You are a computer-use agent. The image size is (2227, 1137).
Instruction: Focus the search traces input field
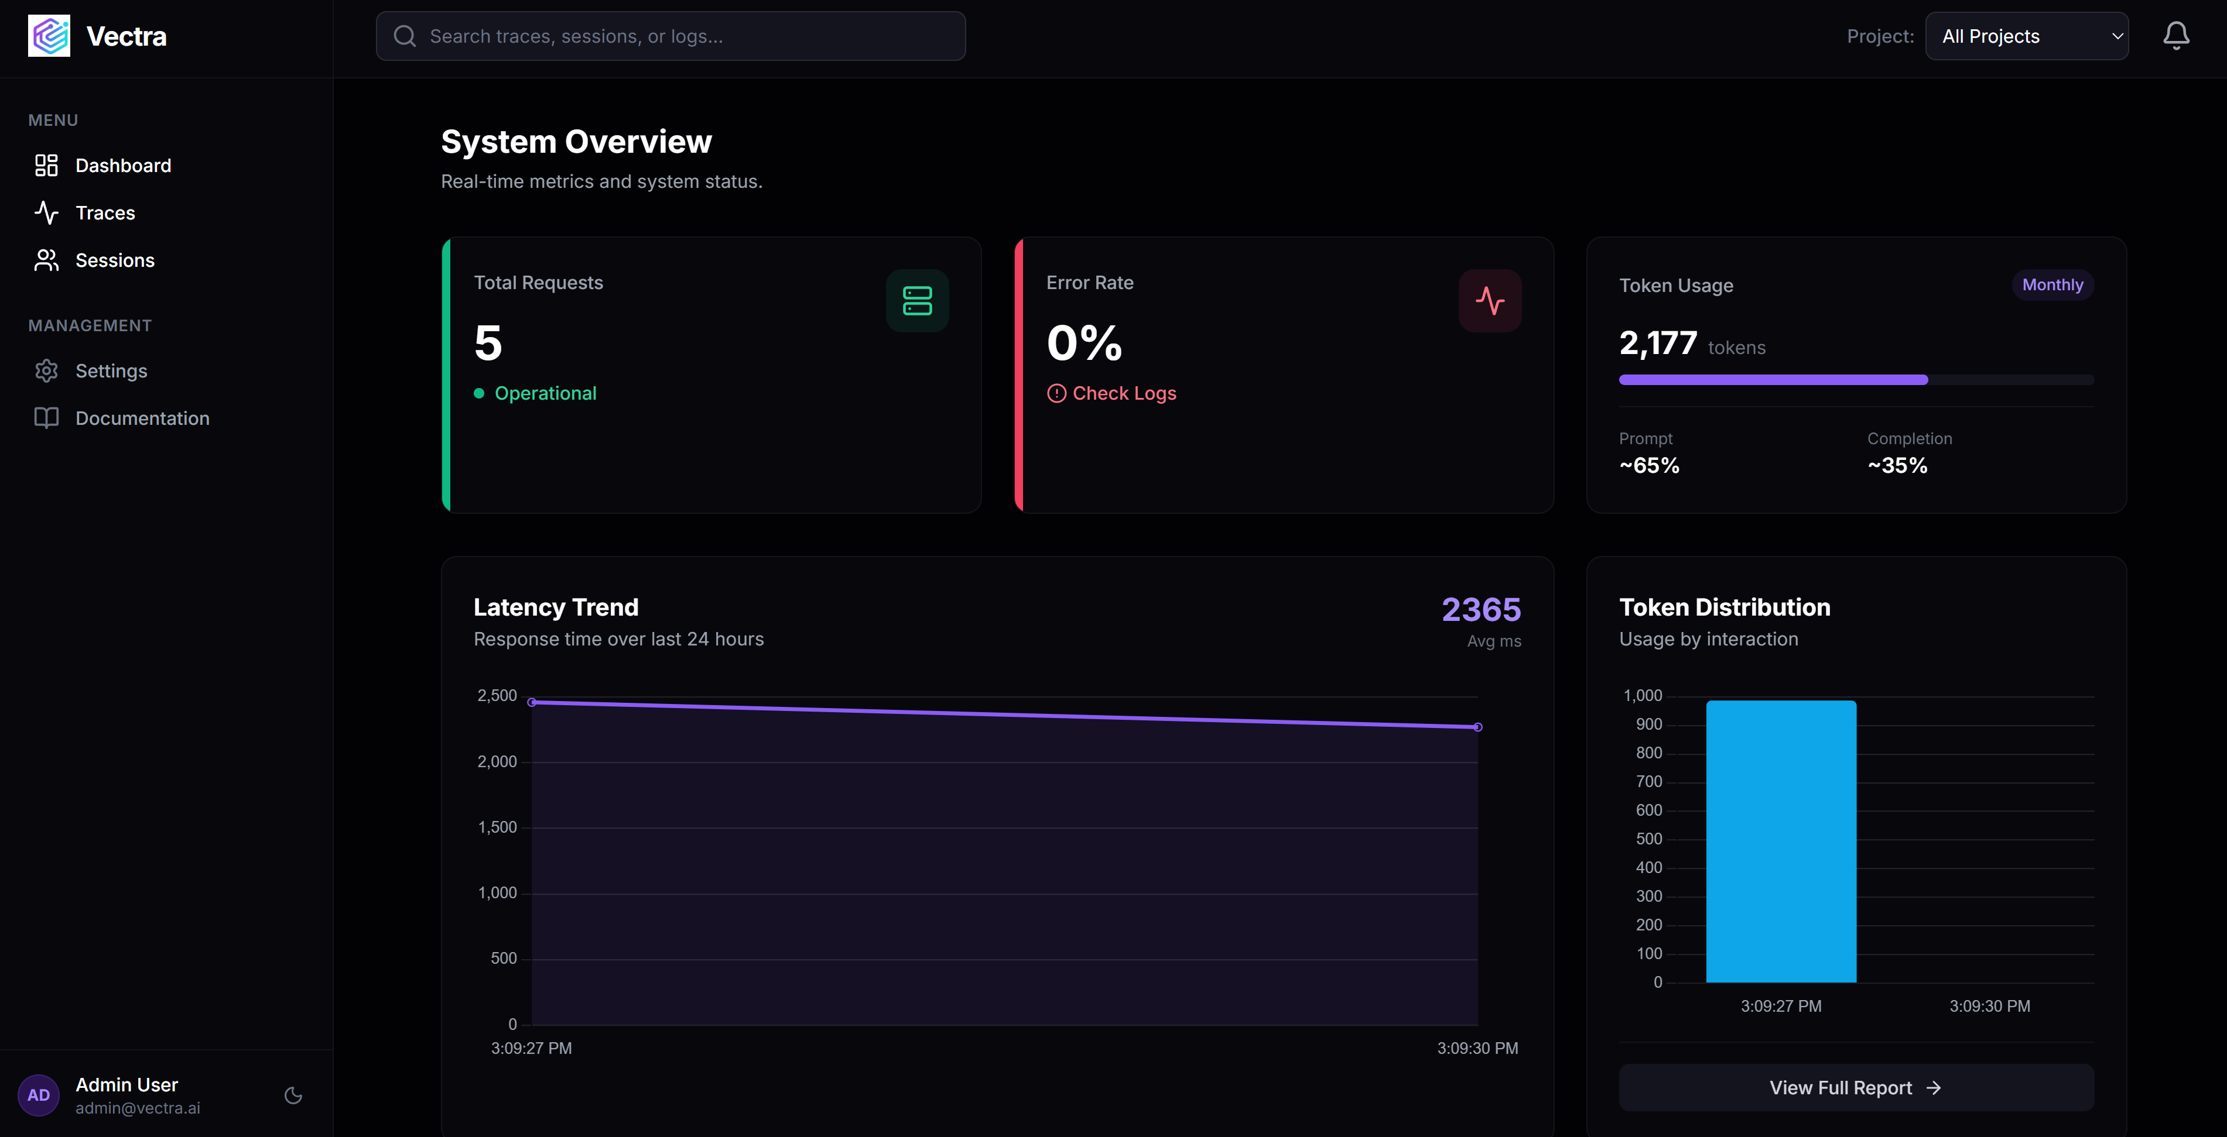tap(671, 36)
